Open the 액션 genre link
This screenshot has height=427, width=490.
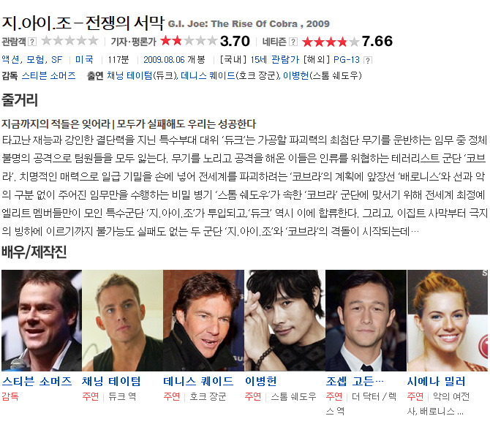pyautogui.click(x=11, y=60)
